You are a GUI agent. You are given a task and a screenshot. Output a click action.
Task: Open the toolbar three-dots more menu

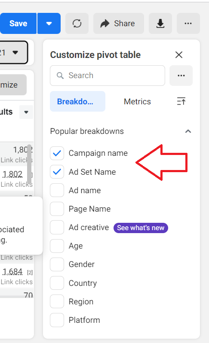pyautogui.click(x=188, y=24)
